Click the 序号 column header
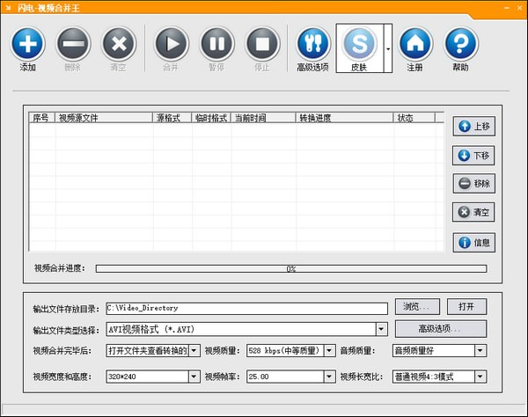 point(42,118)
